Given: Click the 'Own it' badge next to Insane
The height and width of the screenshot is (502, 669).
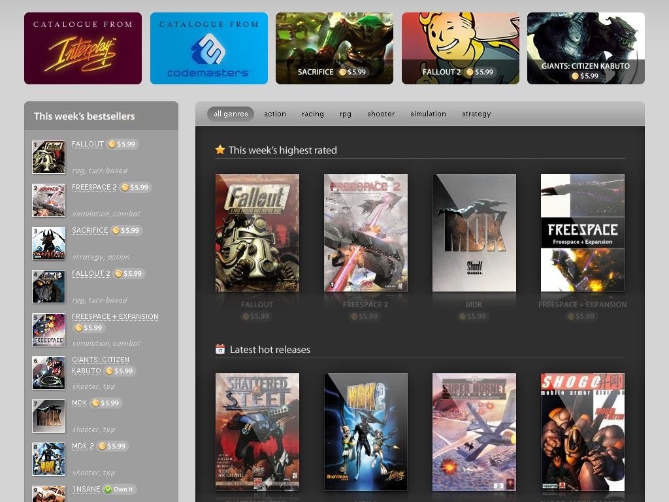Looking at the screenshot, I should (x=120, y=489).
